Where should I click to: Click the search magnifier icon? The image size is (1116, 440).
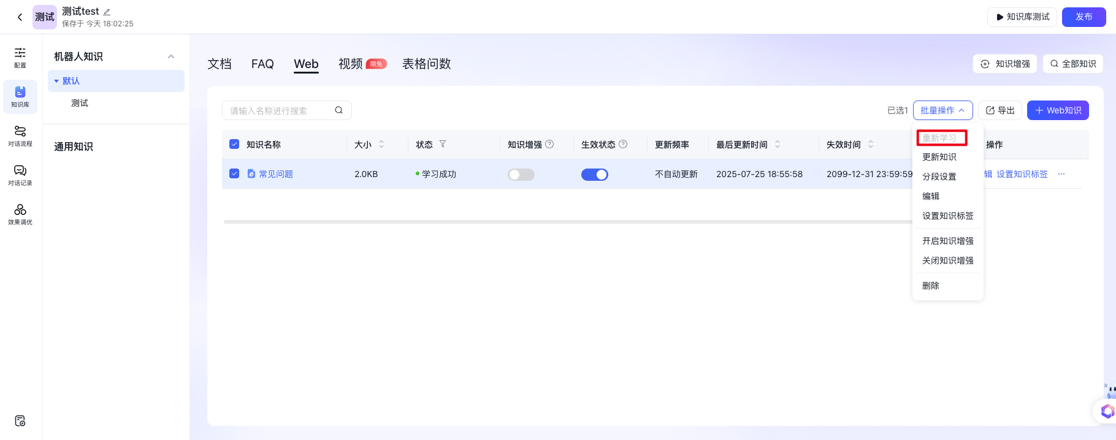pyautogui.click(x=338, y=110)
